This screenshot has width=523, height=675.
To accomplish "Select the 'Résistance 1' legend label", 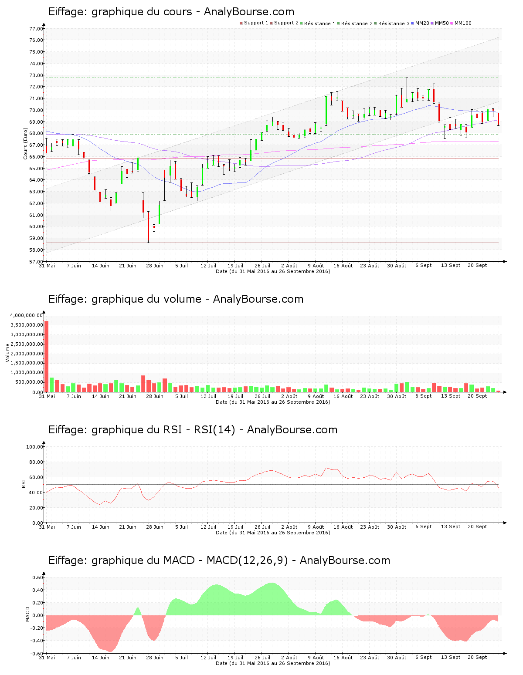I will click(319, 24).
